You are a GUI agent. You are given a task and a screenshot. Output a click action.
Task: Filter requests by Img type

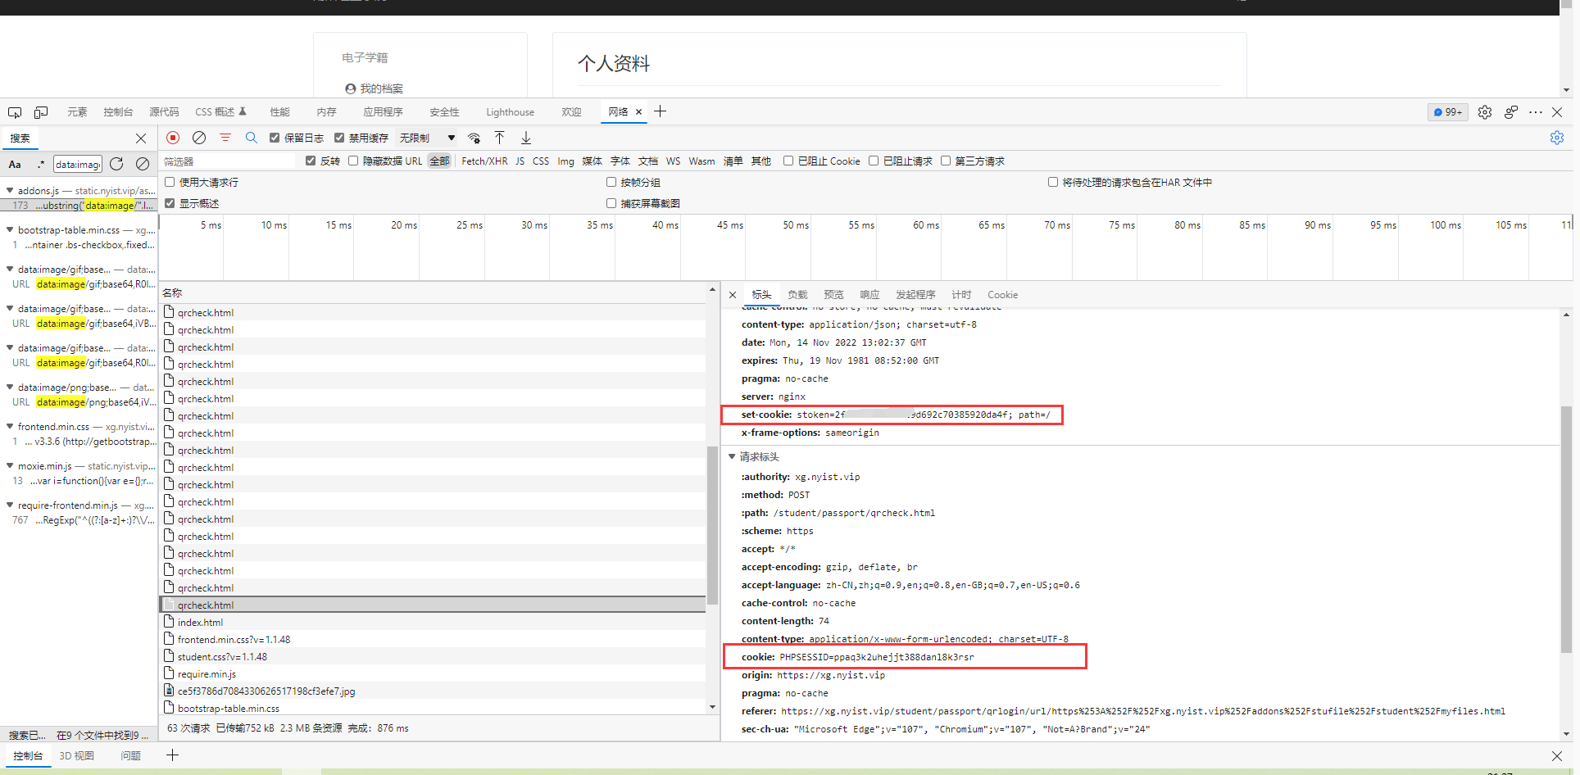pos(565,161)
